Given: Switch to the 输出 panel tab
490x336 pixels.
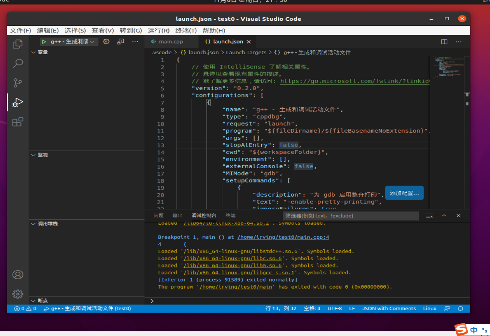Looking at the screenshot, I should click(x=177, y=216).
